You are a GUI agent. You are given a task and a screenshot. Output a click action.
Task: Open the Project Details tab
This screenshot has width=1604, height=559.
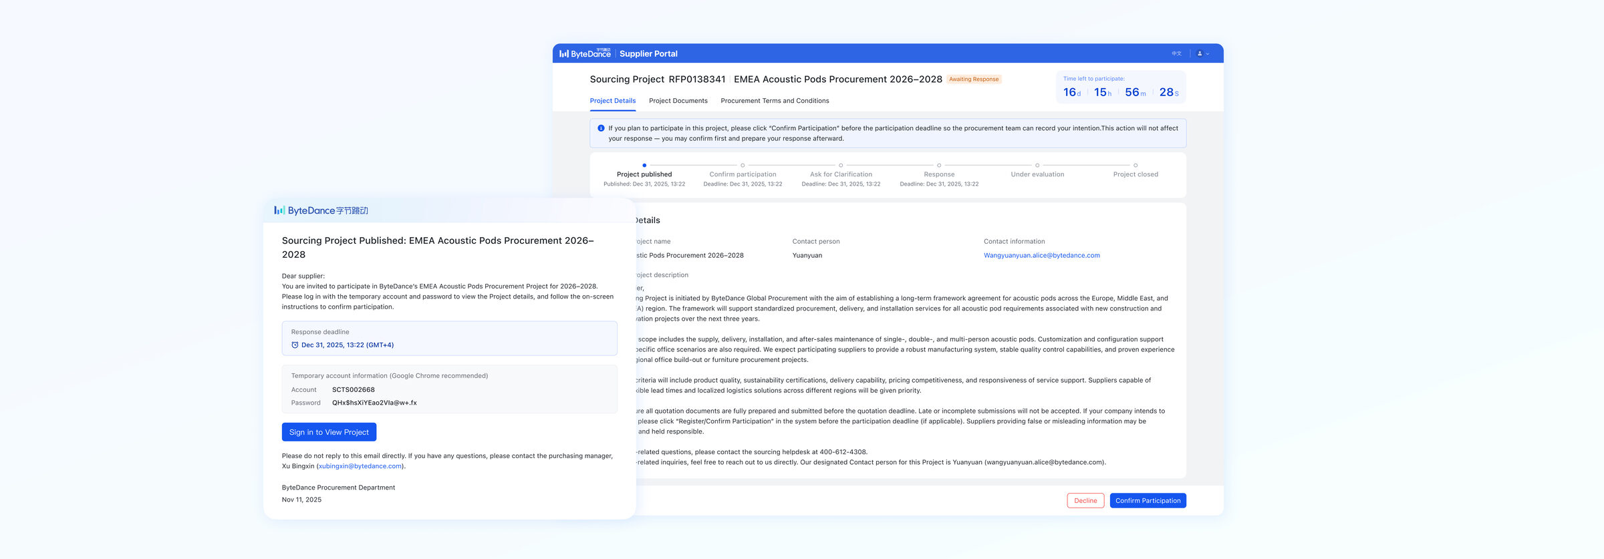click(613, 101)
